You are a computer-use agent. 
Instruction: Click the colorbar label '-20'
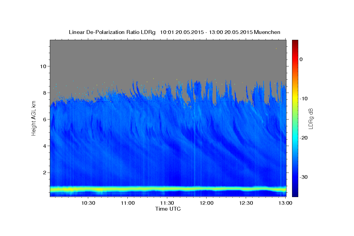point(303,138)
